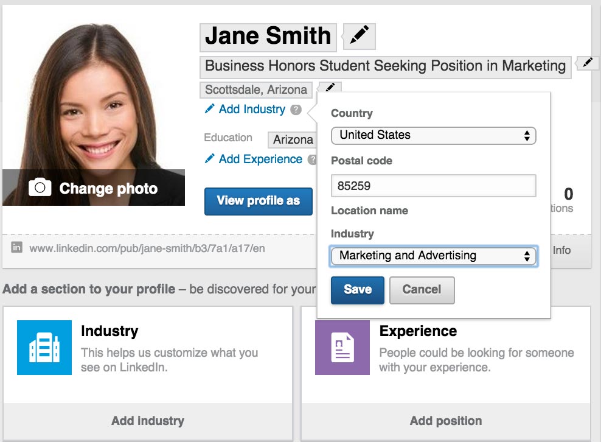Save the location and industry changes
Screen dimensions: 601x442
[357, 290]
